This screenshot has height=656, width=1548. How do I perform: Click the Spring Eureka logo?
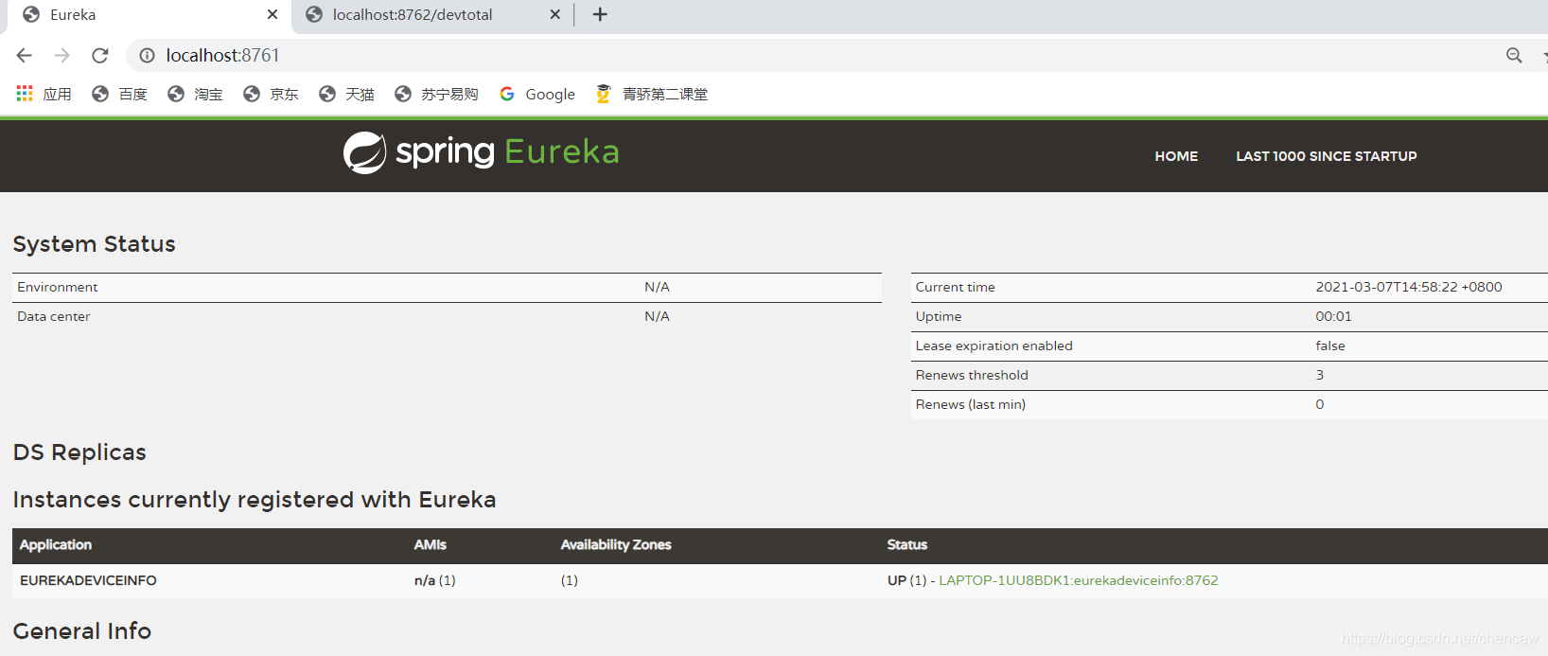(x=481, y=152)
